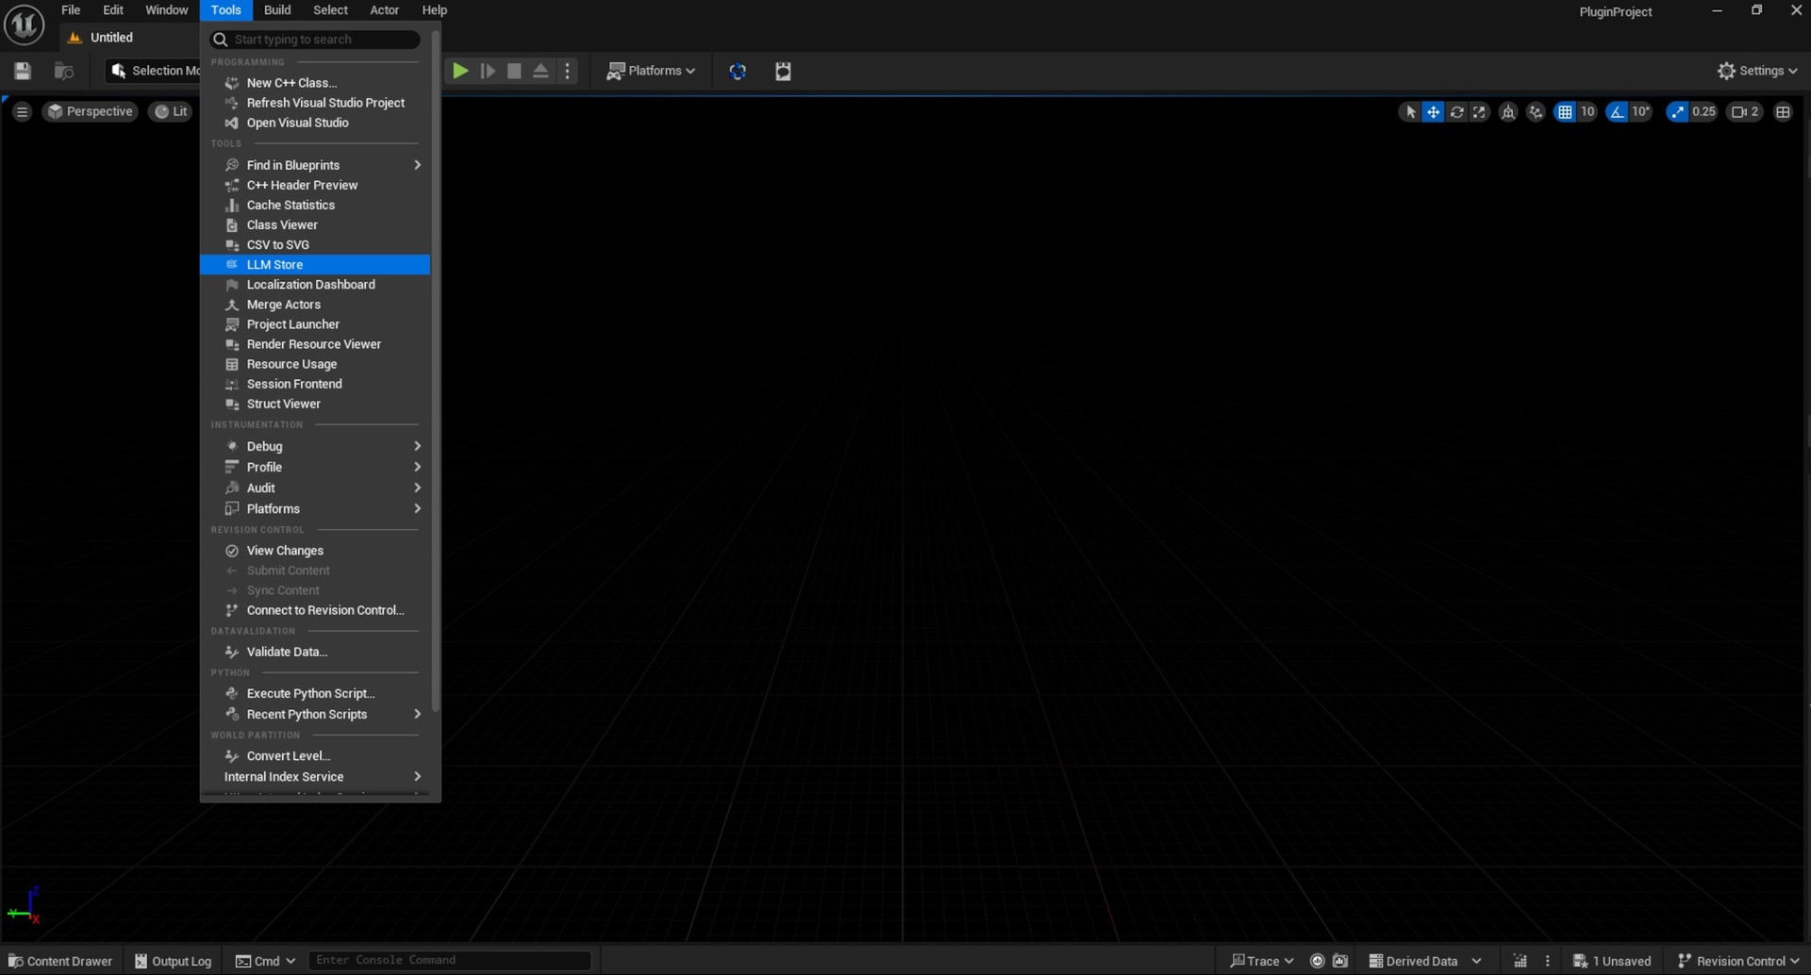Open the play options three-dot menu
Image resolution: width=1811 pixels, height=975 pixels.
click(567, 71)
